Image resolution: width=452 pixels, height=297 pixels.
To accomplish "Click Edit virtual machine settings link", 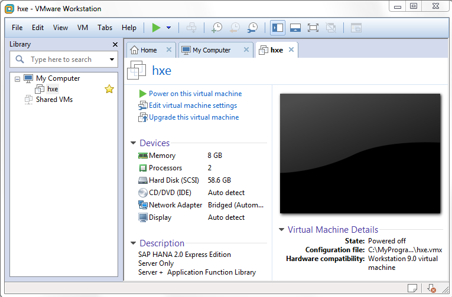I will (x=193, y=105).
